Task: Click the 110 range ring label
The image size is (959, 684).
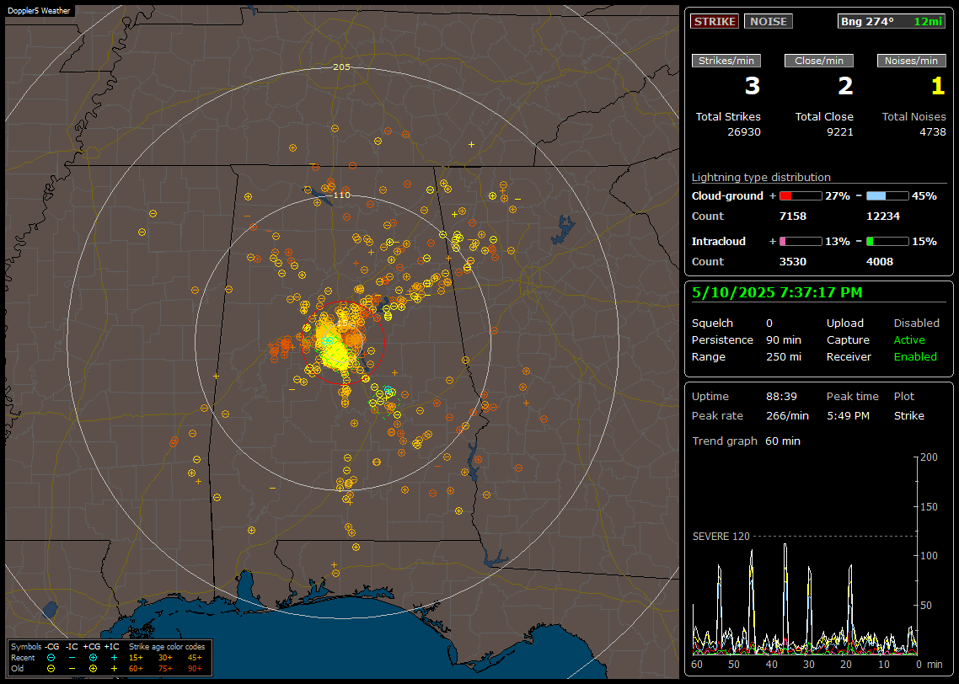Action: (x=342, y=195)
